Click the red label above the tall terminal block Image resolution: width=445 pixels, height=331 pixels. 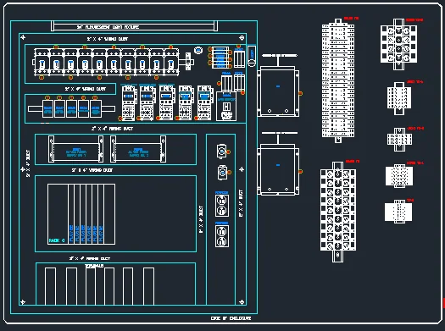pyautogui.click(x=352, y=19)
